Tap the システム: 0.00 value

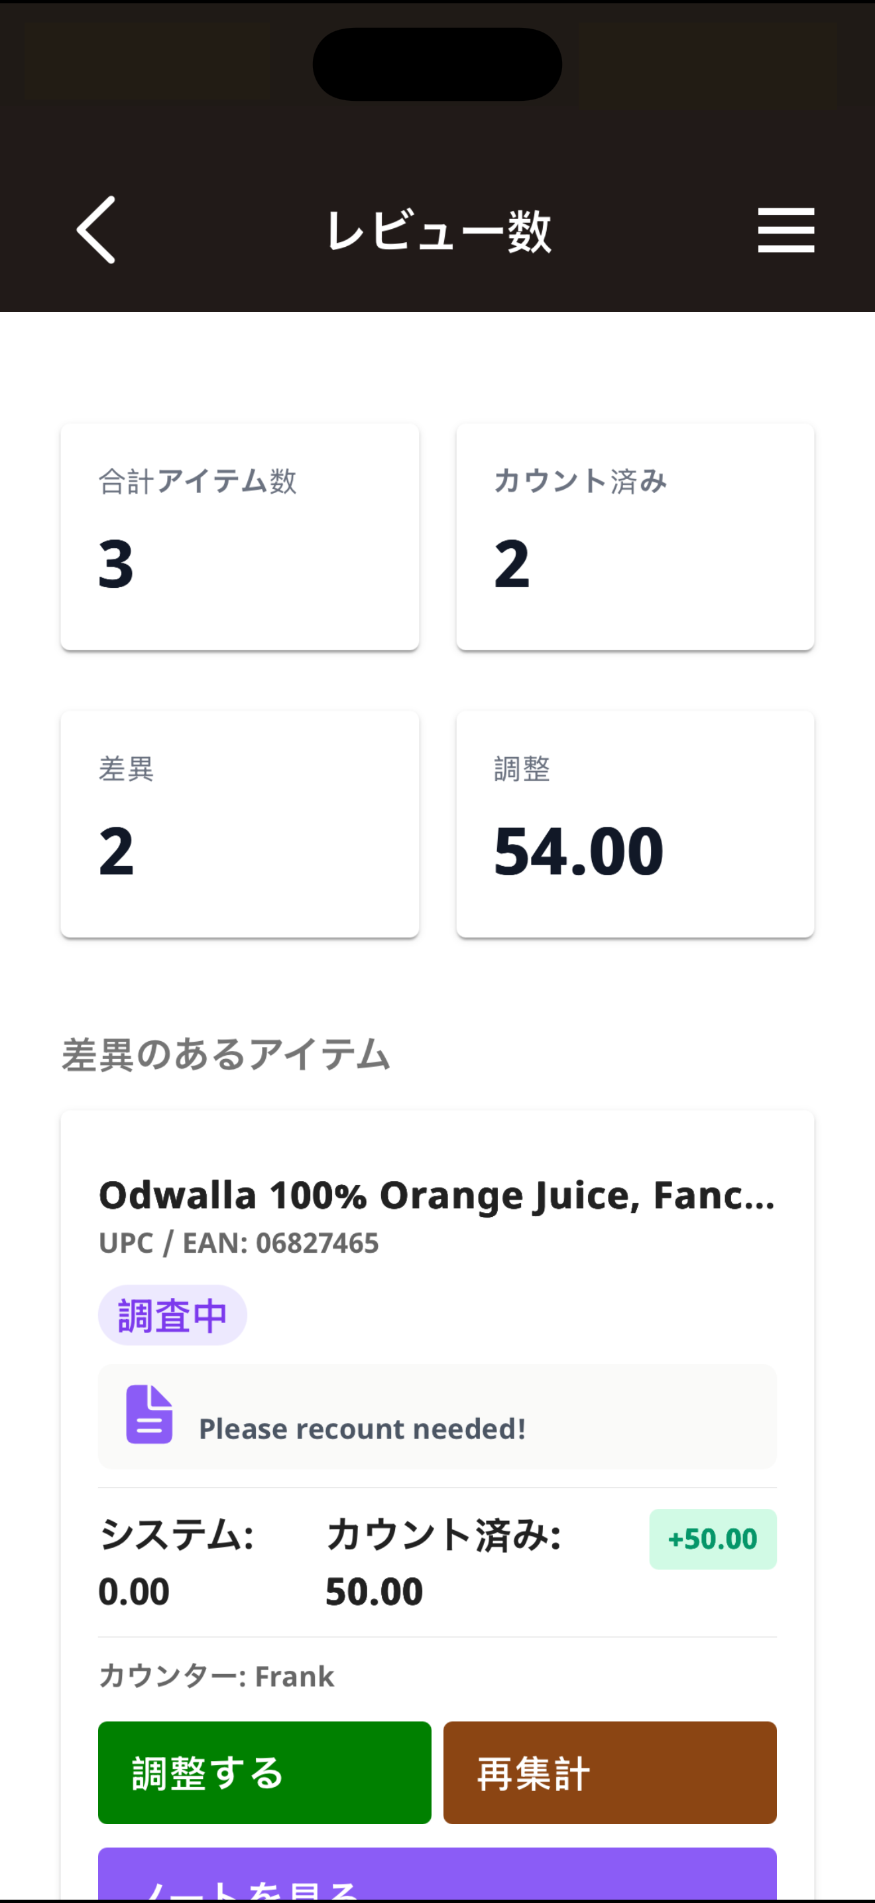(176, 1563)
